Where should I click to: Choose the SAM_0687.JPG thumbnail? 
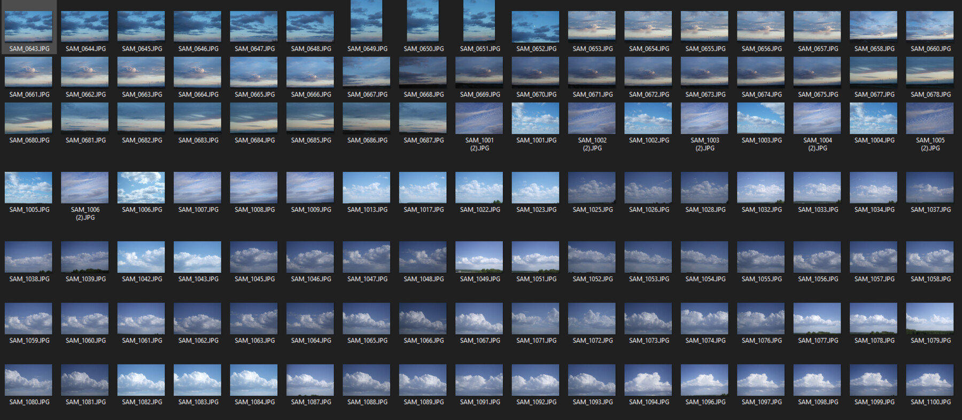coord(423,118)
